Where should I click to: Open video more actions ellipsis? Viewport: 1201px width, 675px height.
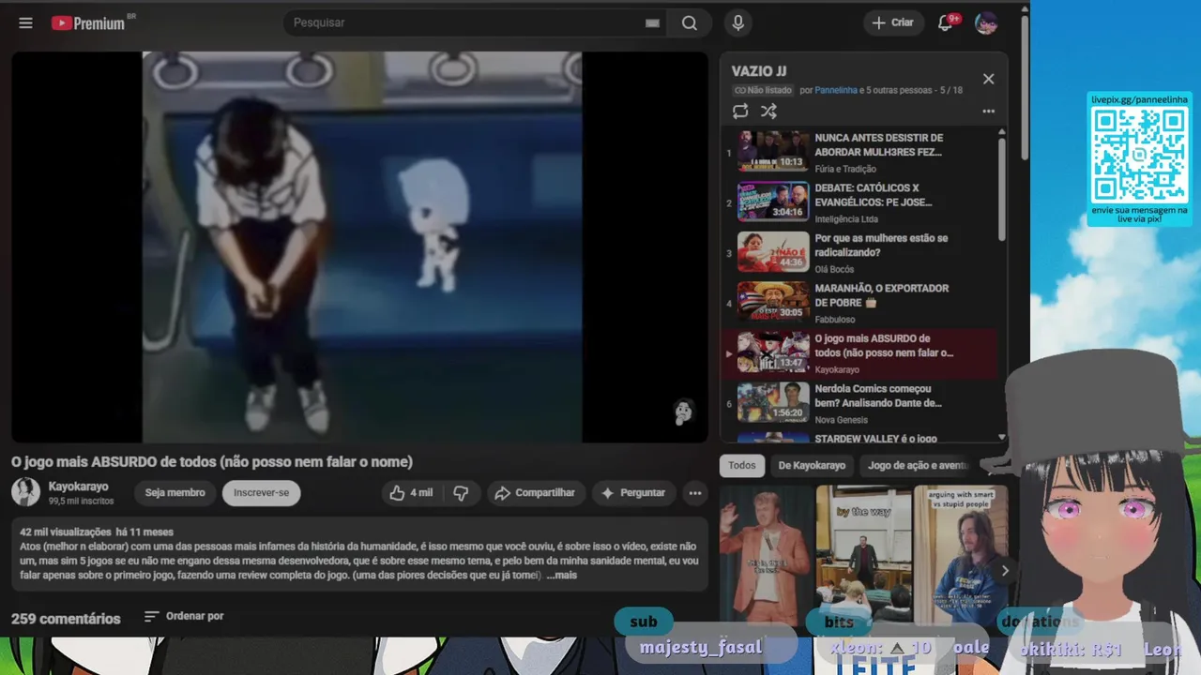tap(695, 493)
